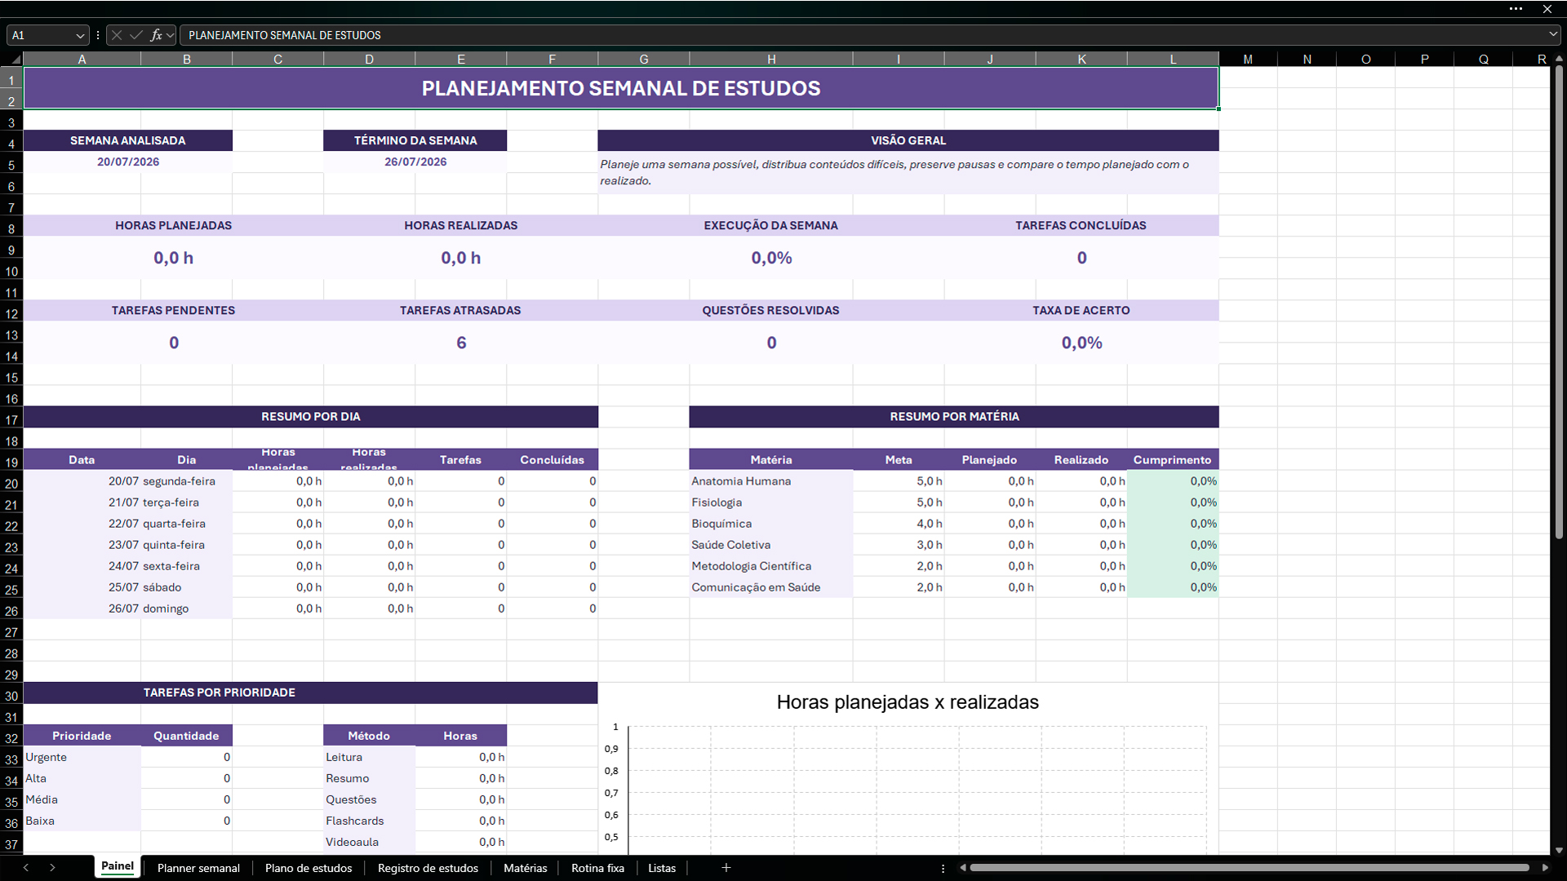This screenshot has height=881, width=1567.
Task: Click the Anatomia Humana cell
Action: 771,481
